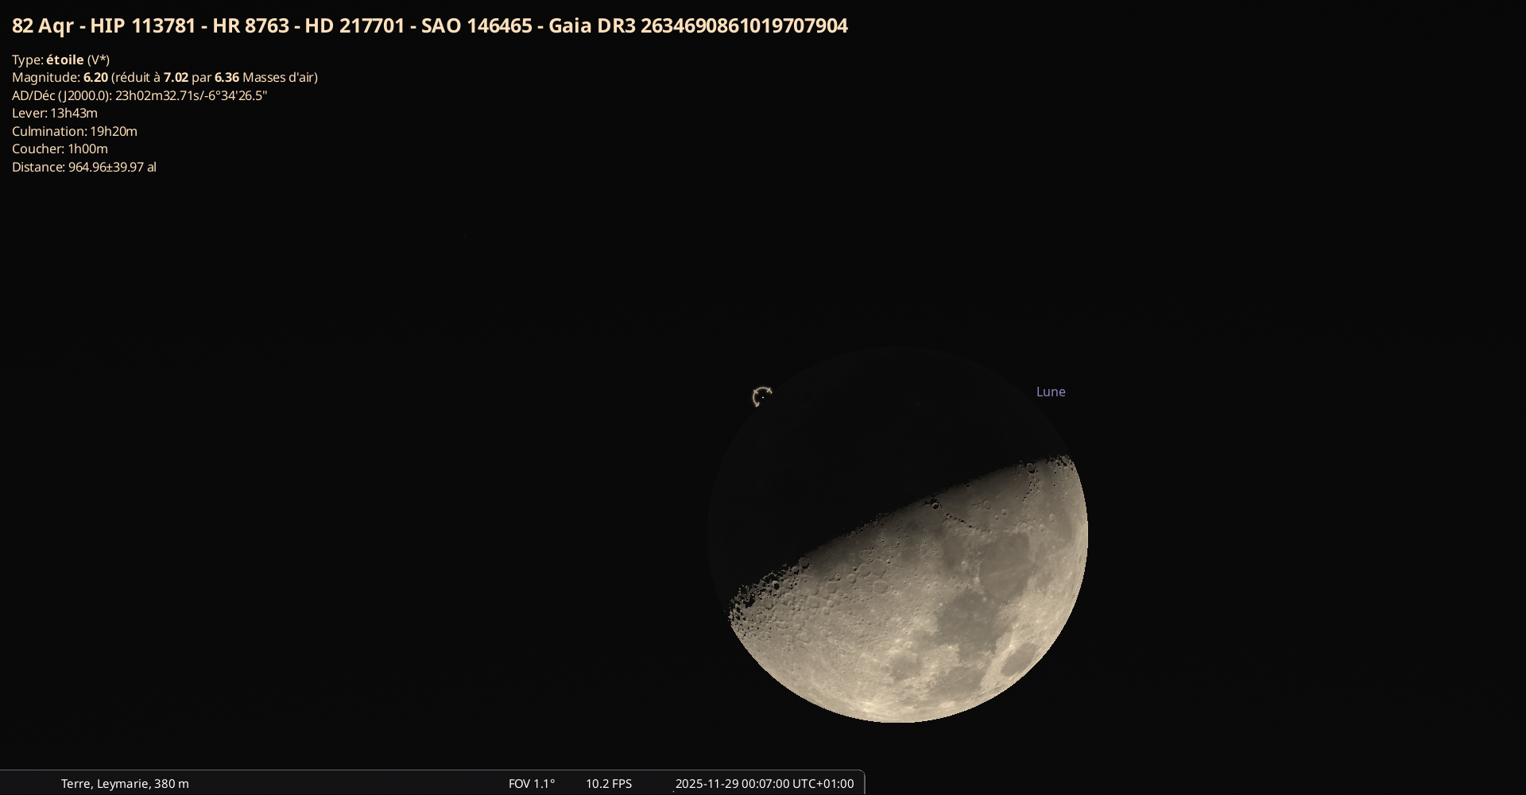Click the Distance 964.96±39.97 al line
1526x795 pixels.
click(x=83, y=167)
